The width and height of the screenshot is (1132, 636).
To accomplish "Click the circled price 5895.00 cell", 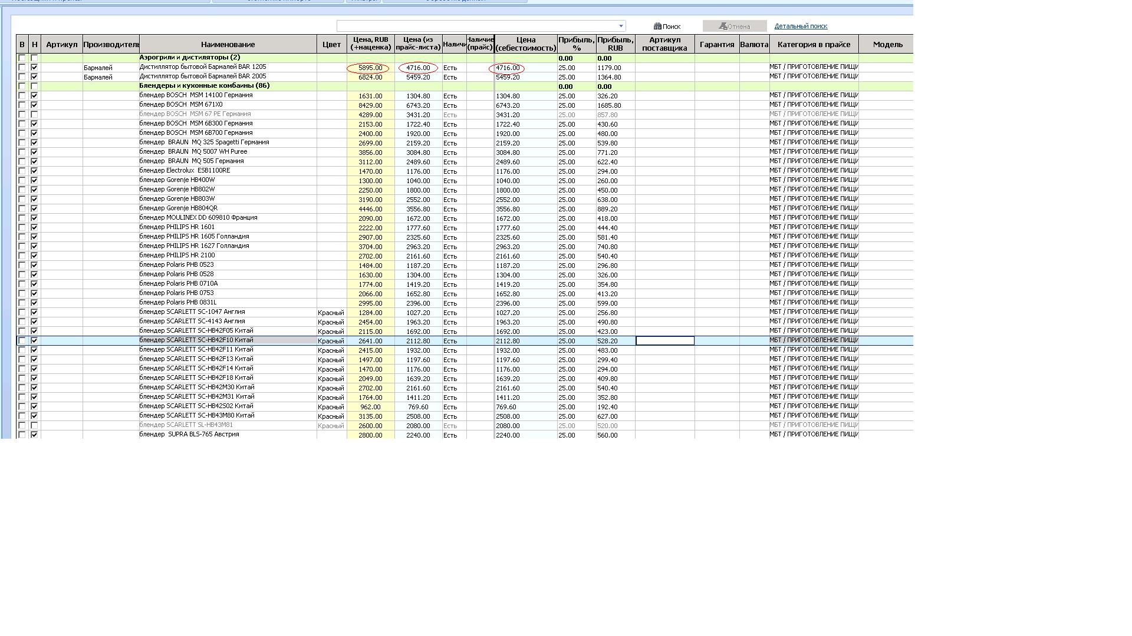I will pyautogui.click(x=370, y=68).
